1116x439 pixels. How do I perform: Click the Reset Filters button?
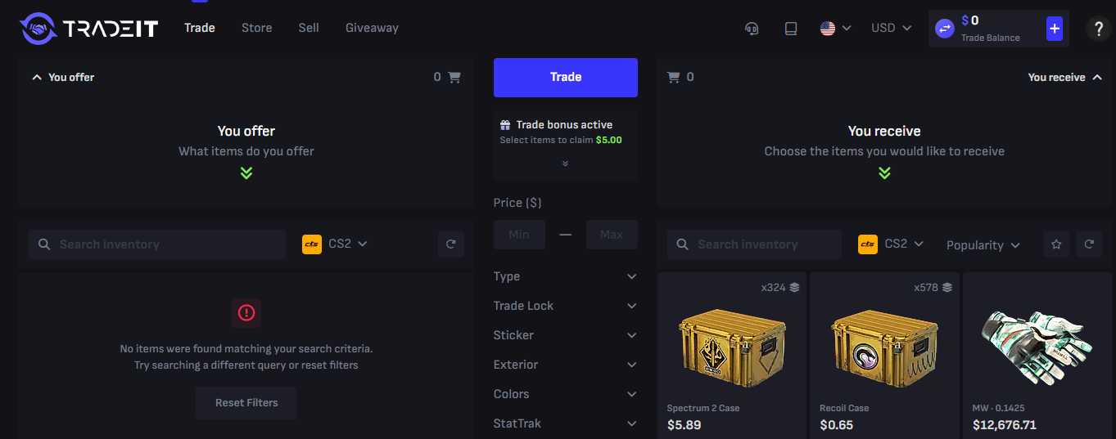point(246,402)
